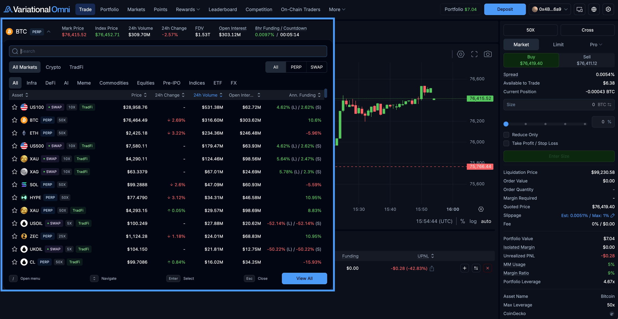Open the Pro order type dropdown
Screen dimensions: 618x319
click(x=596, y=44)
